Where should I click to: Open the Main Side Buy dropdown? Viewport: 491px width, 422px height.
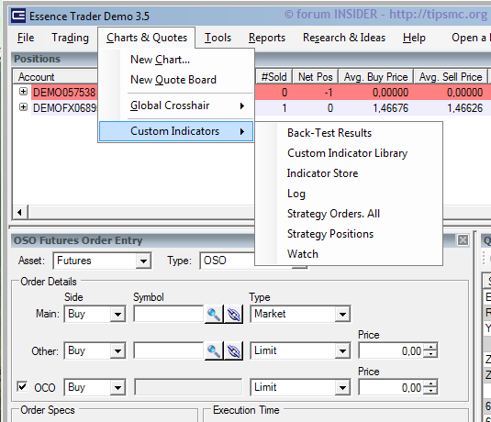click(117, 314)
